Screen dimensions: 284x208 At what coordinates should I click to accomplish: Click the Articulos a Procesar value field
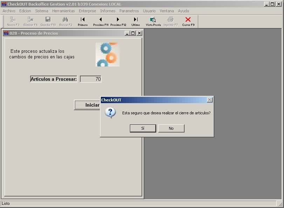click(x=91, y=79)
